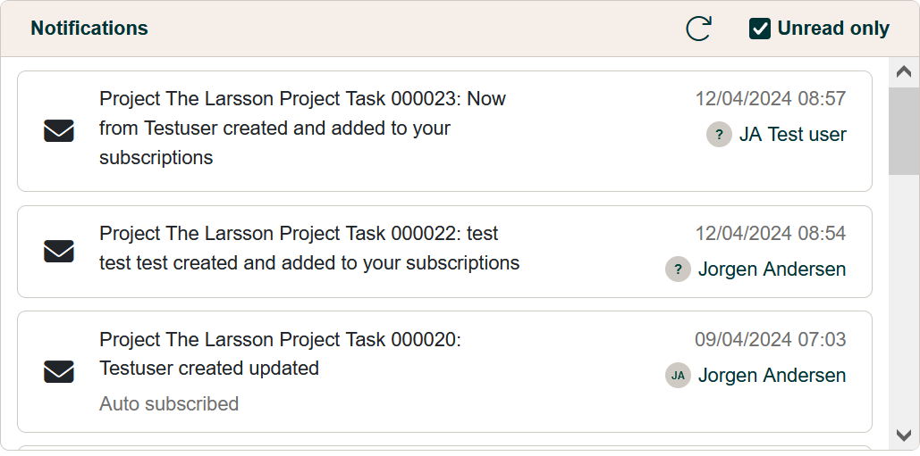The height and width of the screenshot is (456, 920).
Task: Click Jorgen Andersen name dated 09/04/2024 07:03
Action: point(772,376)
